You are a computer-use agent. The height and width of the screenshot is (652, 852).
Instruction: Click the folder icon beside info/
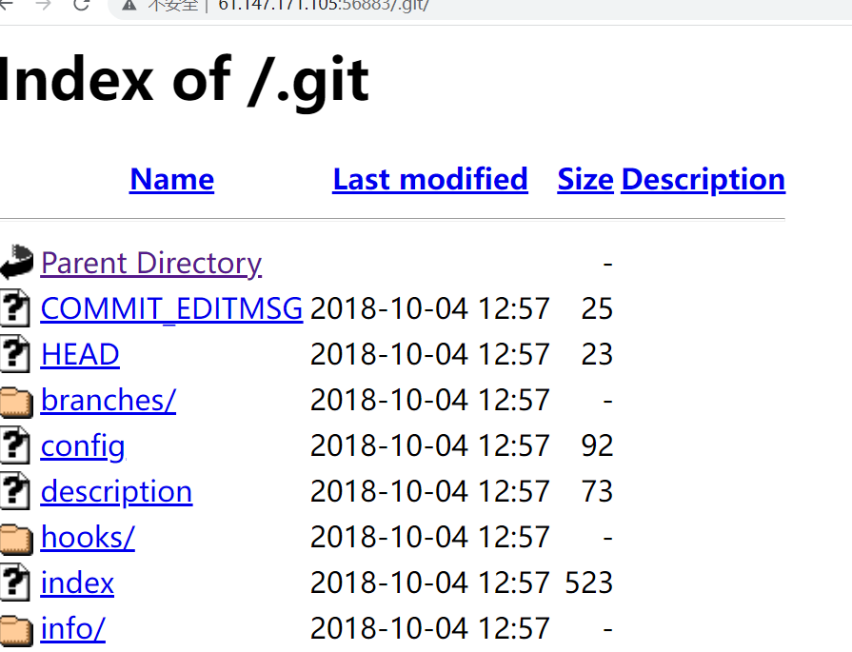click(16, 629)
